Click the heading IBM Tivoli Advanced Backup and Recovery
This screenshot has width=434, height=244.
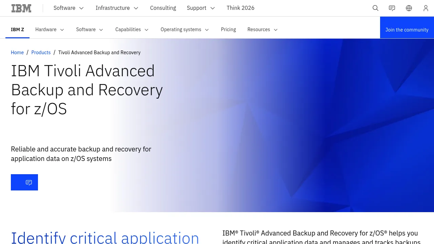coord(87,90)
